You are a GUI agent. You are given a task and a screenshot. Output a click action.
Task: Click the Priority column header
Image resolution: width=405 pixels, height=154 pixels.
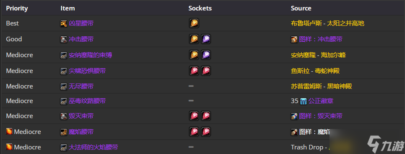(17, 8)
